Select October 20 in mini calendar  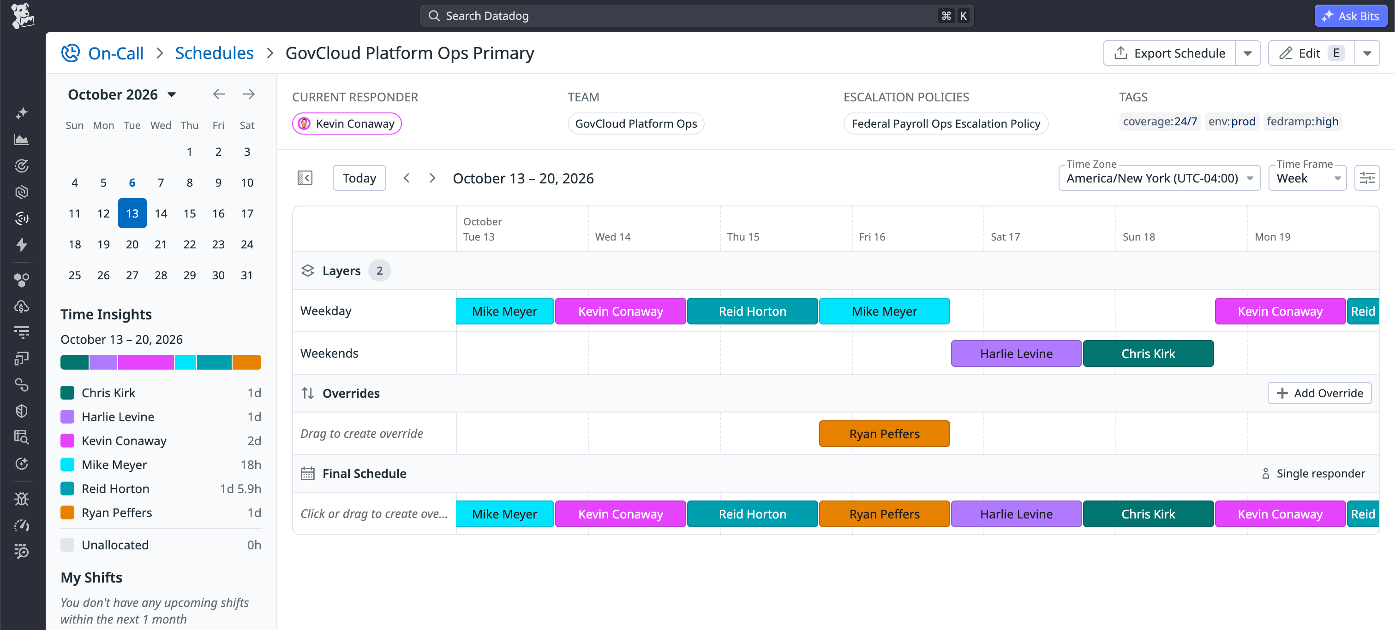click(x=132, y=244)
